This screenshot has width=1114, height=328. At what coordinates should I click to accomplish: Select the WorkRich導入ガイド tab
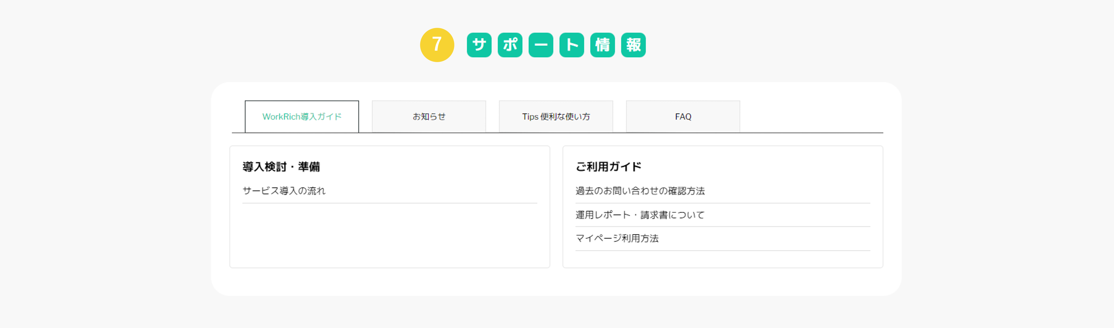301,117
